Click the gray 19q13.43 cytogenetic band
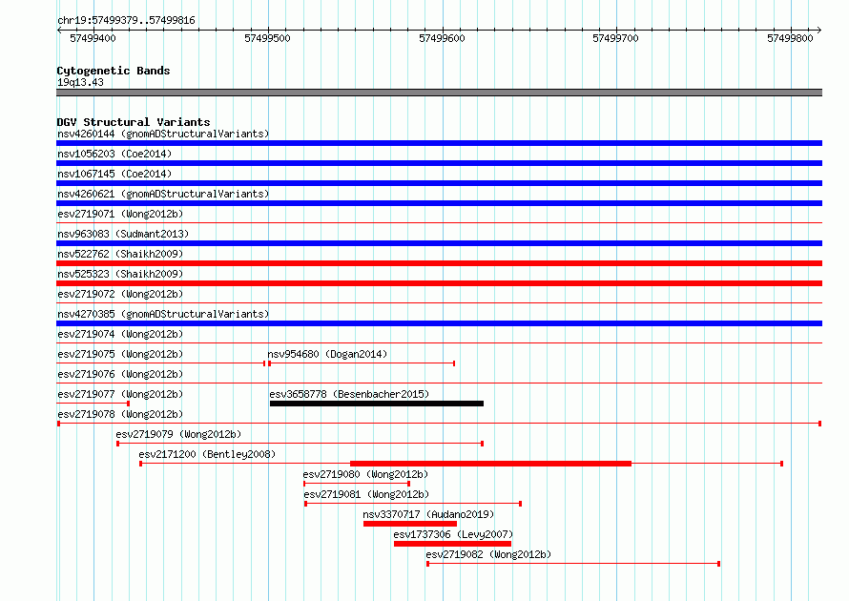Viewport: 849px width, 601px height. click(439, 93)
